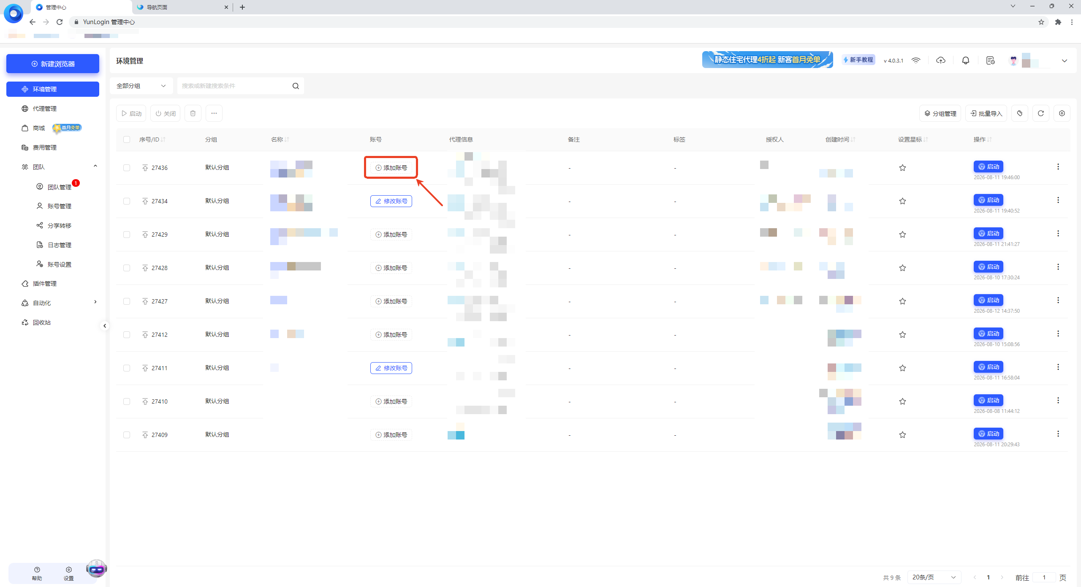Open row menu for environment 27410
The height and width of the screenshot is (587, 1081).
tap(1058, 401)
